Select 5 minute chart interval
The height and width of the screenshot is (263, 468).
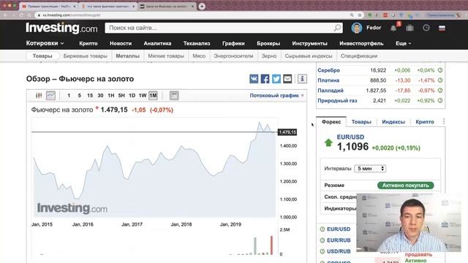coord(80,96)
